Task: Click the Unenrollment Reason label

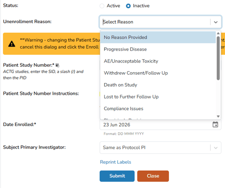Action: click(x=27, y=22)
